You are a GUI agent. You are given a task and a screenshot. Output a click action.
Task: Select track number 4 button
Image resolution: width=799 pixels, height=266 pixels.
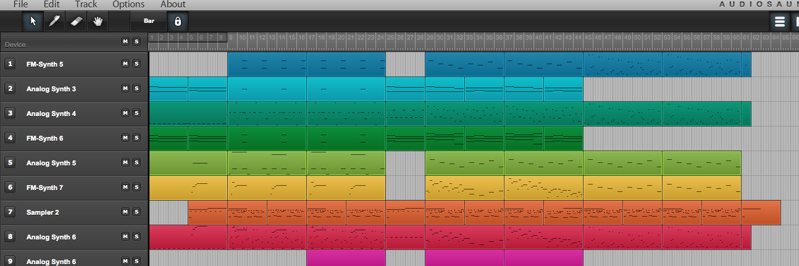10,138
